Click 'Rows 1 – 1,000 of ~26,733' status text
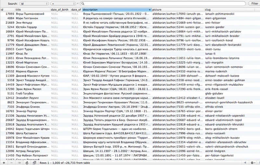 click(x=65, y=163)
